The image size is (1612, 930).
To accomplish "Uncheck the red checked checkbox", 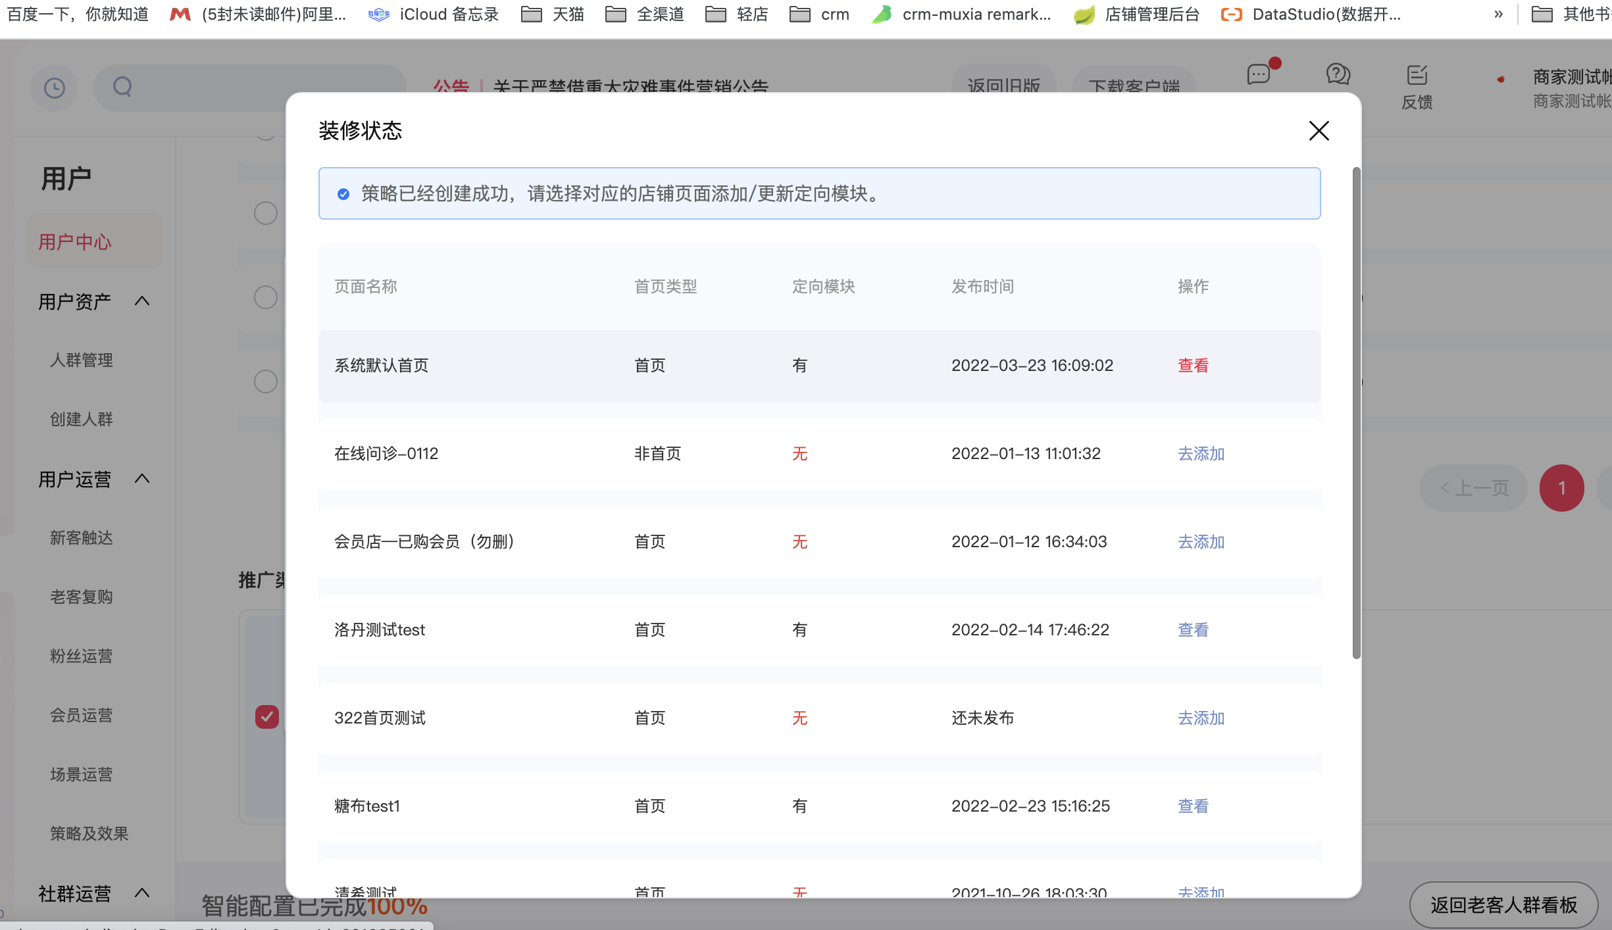I will coord(266,716).
